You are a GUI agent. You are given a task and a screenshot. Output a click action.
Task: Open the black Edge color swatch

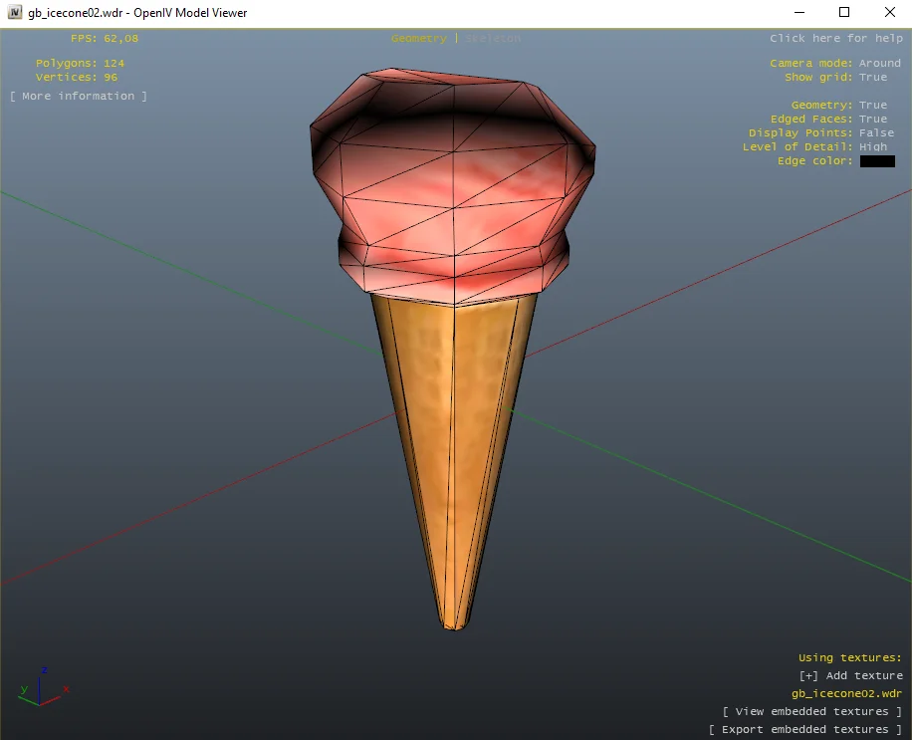877,161
